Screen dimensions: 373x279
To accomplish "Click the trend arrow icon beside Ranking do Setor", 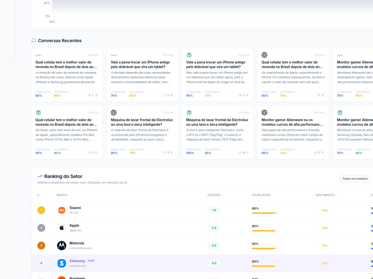I will point(40,176).
